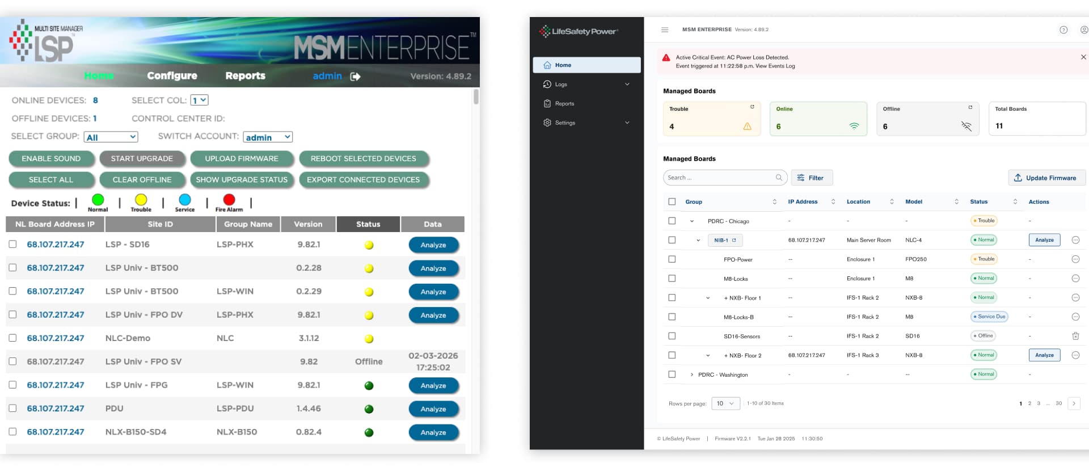Image resolution: width=1089 pixels, height=467 pixels.
Task: Open the SELECT GROUP dropdown
Action: (111, 137)
